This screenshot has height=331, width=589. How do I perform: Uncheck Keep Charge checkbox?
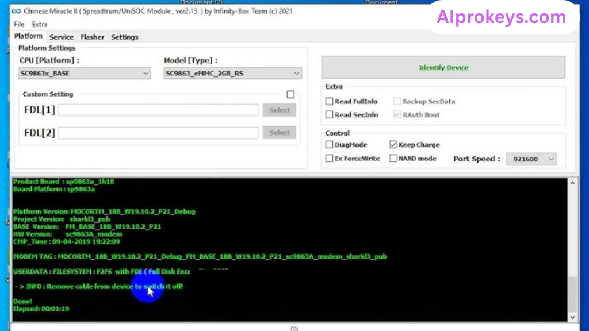393,144
